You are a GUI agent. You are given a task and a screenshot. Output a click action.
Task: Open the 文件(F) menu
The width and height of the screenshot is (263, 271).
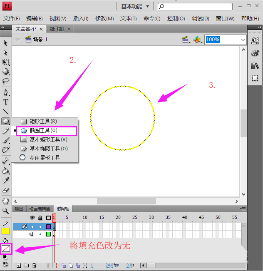(x=11, y=18)
